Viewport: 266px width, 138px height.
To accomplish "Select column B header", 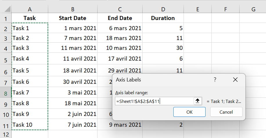I will [x=73, y=9].
